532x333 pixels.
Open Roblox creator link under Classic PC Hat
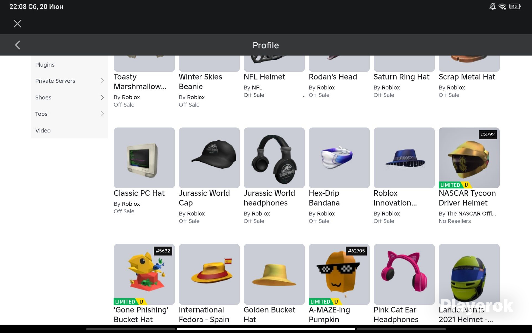(131, 204)
